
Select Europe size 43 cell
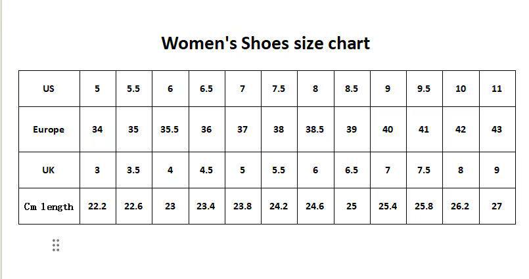click(x=497, y=129)
